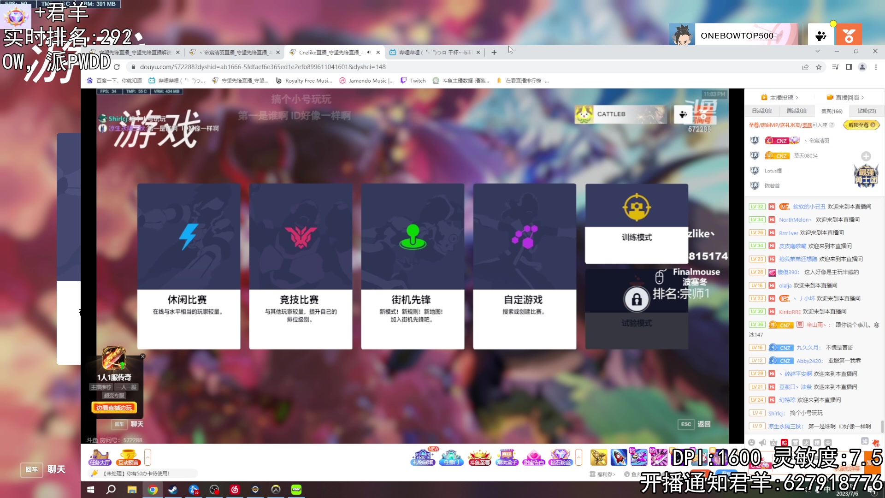The image size is (885, 498).
Task: Open the 福利券 coupons link
Action: (x=602, y=474)
